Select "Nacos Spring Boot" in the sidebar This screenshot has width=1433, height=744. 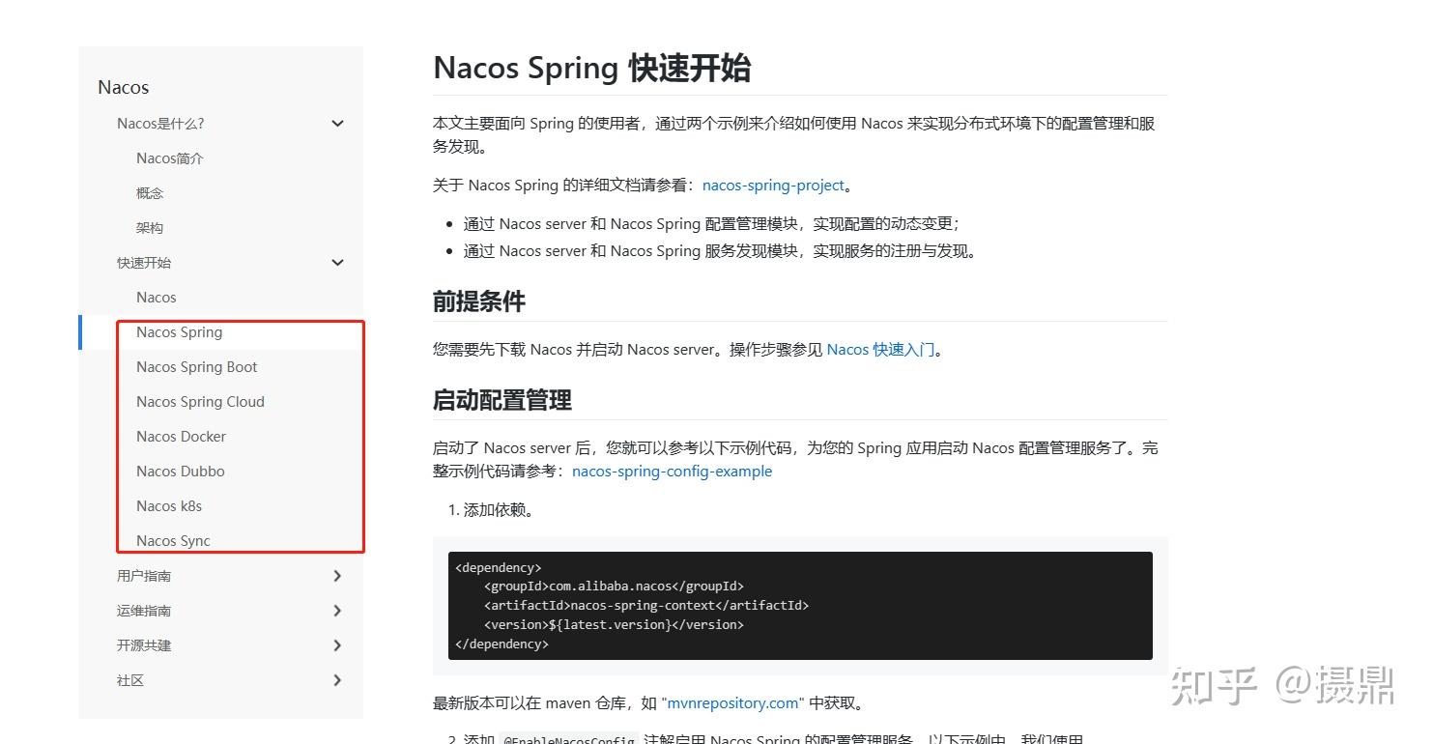[196, 366]
